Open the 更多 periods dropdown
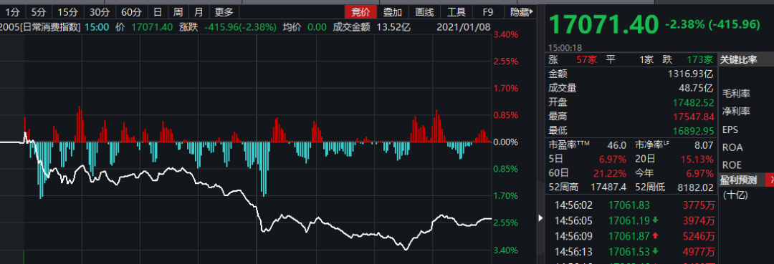Screen dimensions: 774x264 click(224, 12)
